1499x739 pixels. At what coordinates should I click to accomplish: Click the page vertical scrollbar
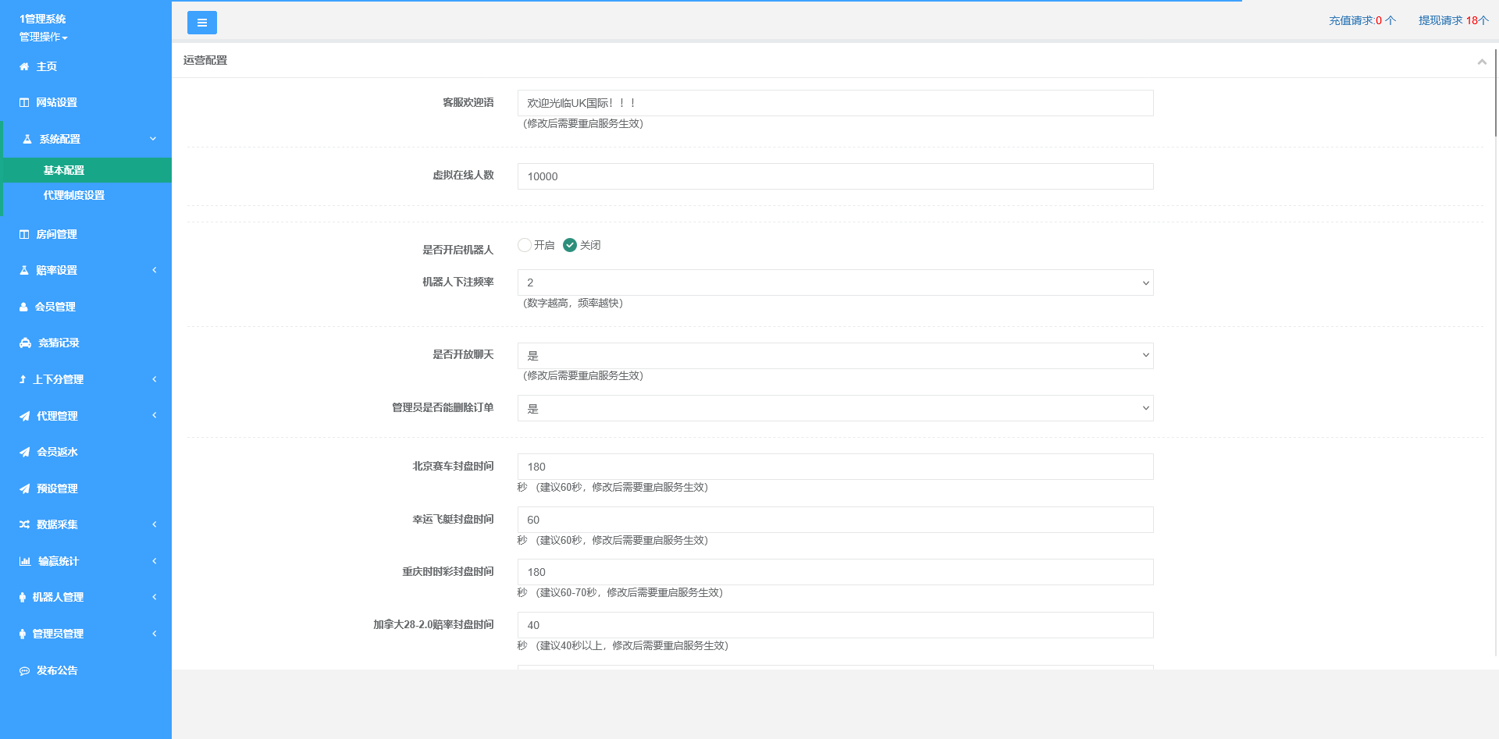(x=1495, y=94)
